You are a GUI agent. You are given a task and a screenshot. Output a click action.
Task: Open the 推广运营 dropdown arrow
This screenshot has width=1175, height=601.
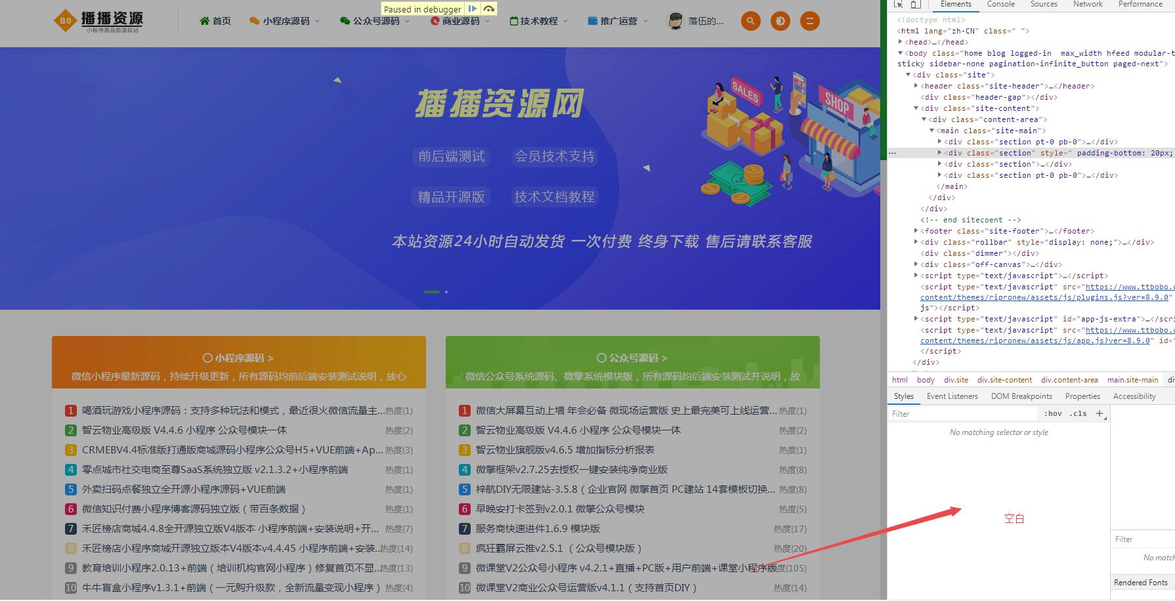click(x=645, y=21)
